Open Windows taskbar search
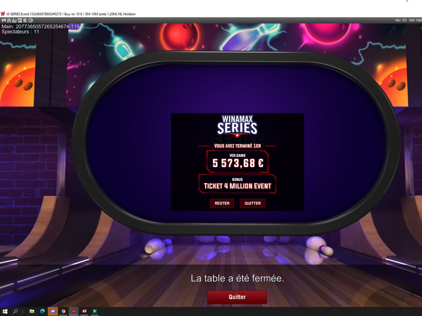This screenshot has width=422, height=316. point(15,311)
